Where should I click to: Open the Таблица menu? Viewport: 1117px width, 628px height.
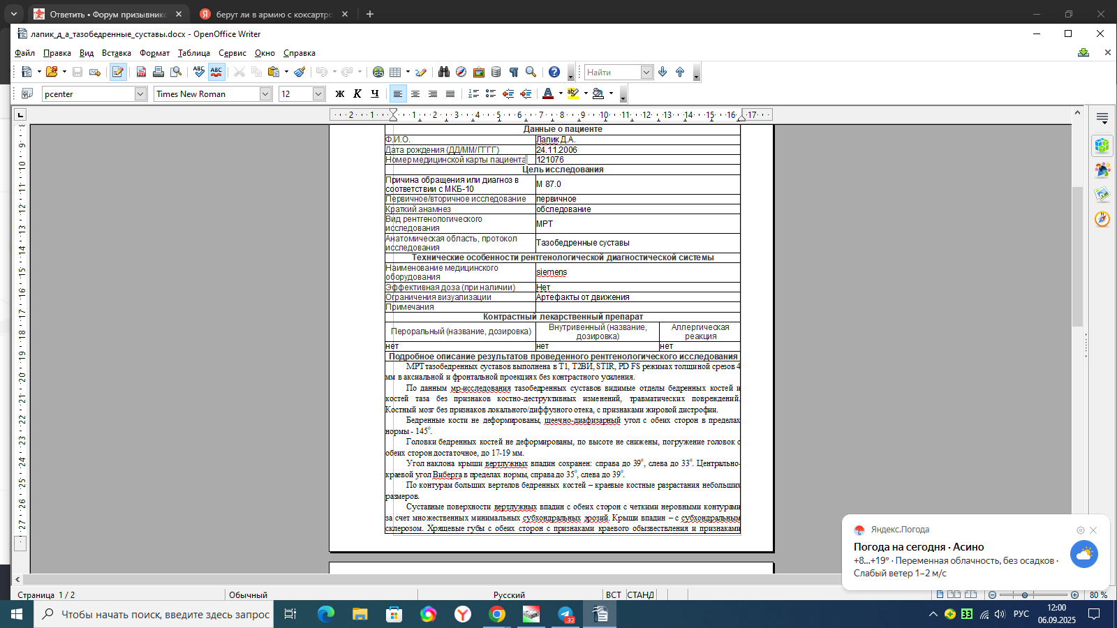(x=193, y=53)
